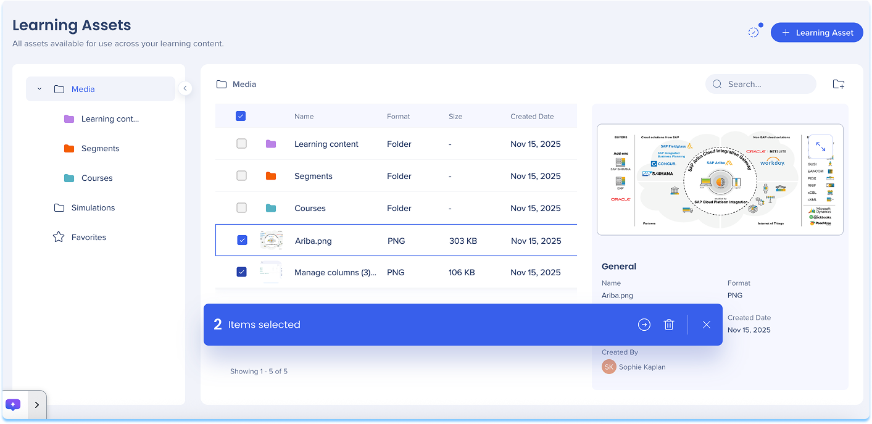Delete selected items with trash icon
Image resolution: width=872 pixels, height=424 pixels.
click(x=669, y=325)
